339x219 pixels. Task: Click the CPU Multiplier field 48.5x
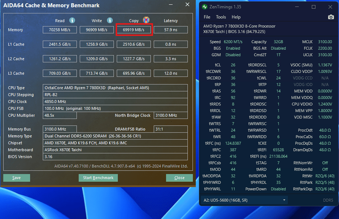tap(60, 115)
